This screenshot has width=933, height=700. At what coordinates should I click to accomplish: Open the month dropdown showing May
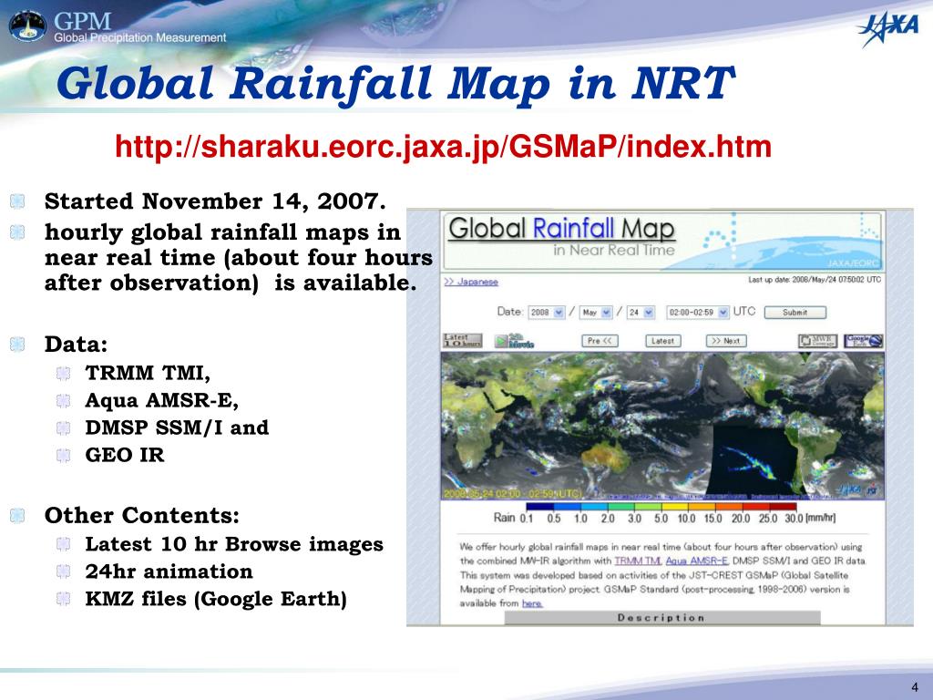click(x=596, y=312)
